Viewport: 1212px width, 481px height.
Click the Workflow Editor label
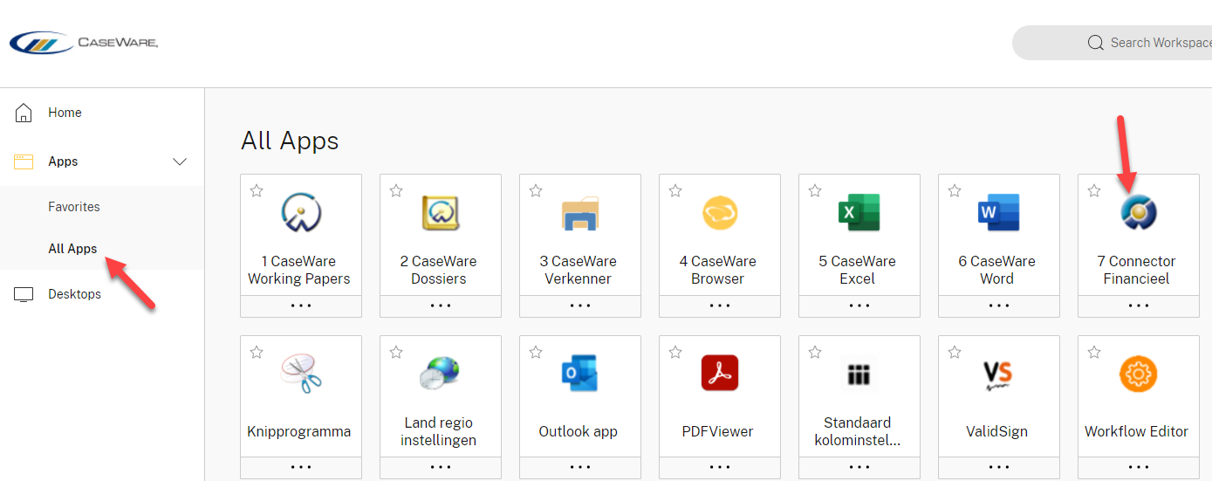click(x=1137, y=431)
